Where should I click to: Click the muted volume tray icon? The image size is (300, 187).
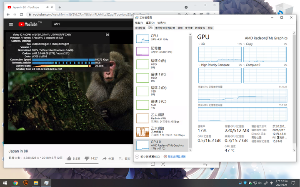click(x=260, y=183)
